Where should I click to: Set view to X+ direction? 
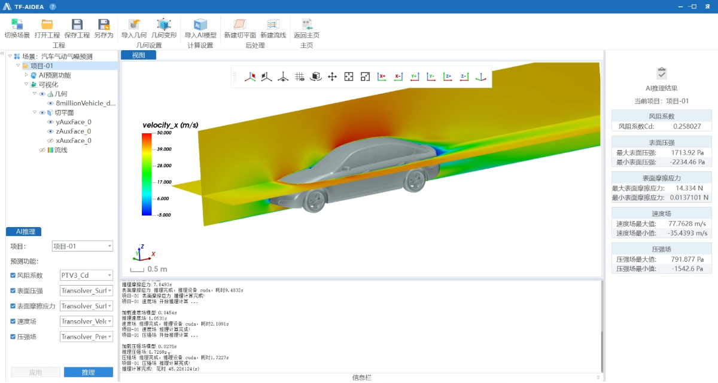tap(382, 76)
